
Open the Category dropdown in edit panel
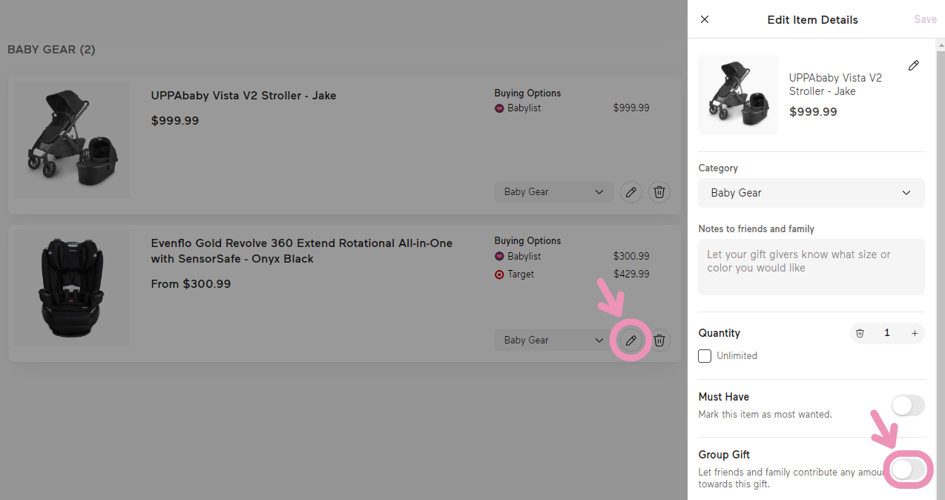[x=811, y=193]
